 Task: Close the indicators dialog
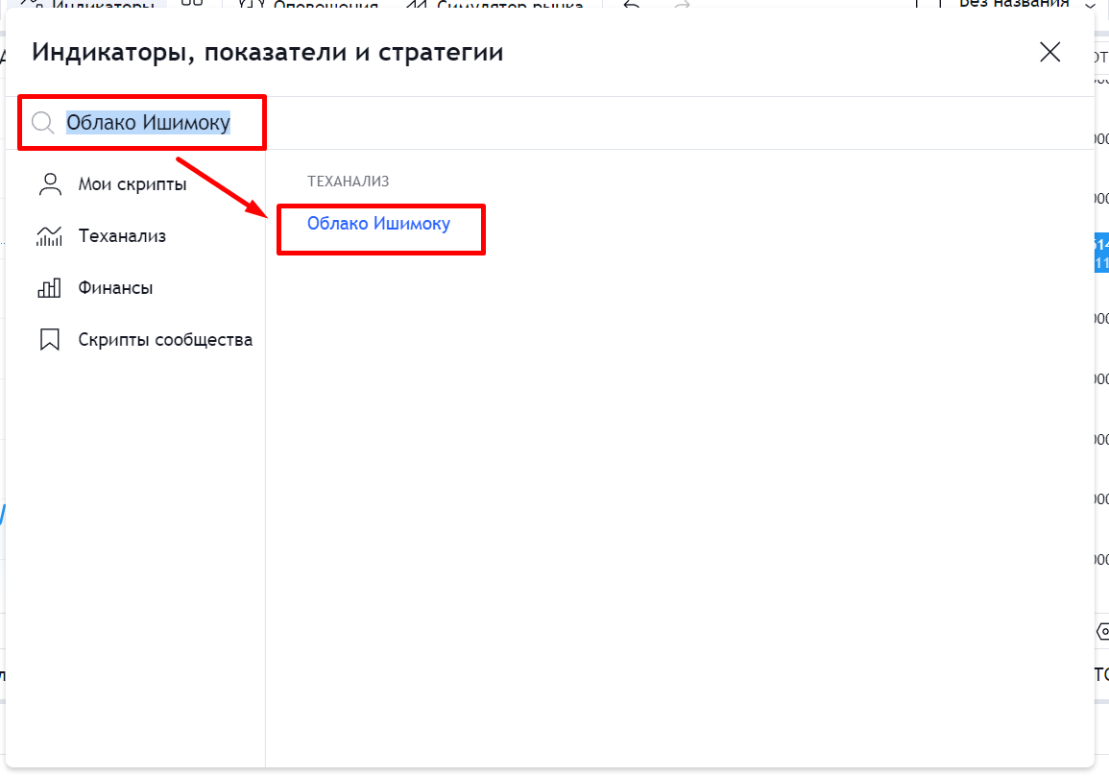1049,52
